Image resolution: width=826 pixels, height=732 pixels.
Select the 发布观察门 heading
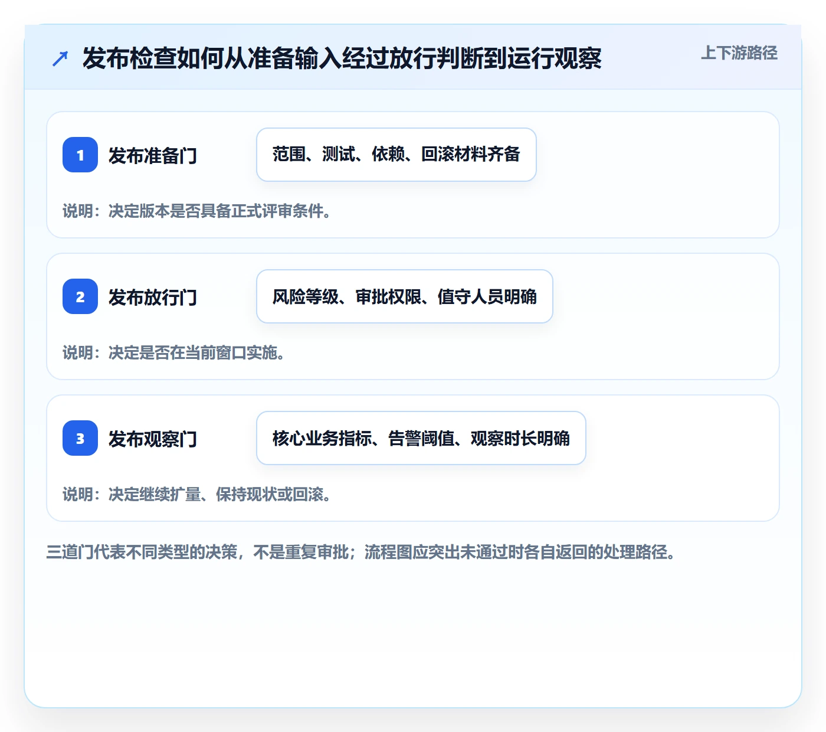click(x=153, y=439)
